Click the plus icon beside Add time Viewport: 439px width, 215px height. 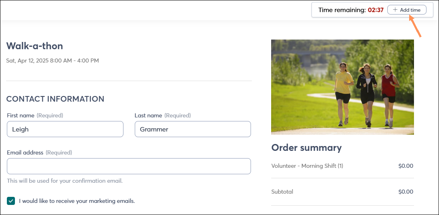click(395, 10)
